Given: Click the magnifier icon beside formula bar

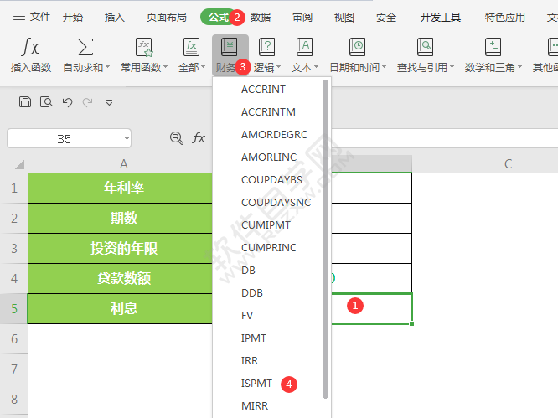Looking at the screenshot, I should click(x=177, y=138).
